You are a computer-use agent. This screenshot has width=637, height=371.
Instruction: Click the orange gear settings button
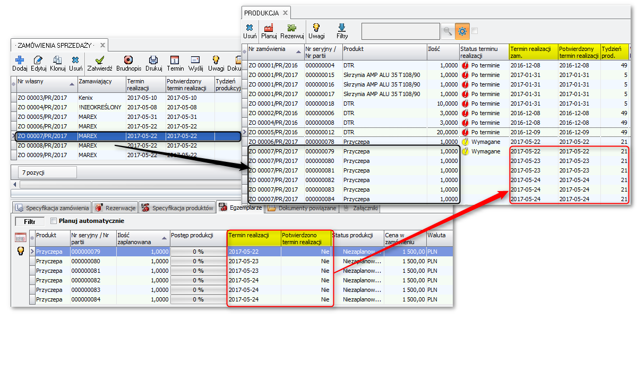point(462,31)
